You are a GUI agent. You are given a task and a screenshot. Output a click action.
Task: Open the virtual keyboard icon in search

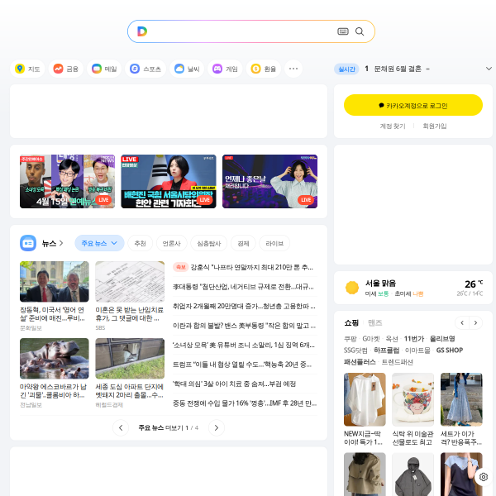click(343, 31)
